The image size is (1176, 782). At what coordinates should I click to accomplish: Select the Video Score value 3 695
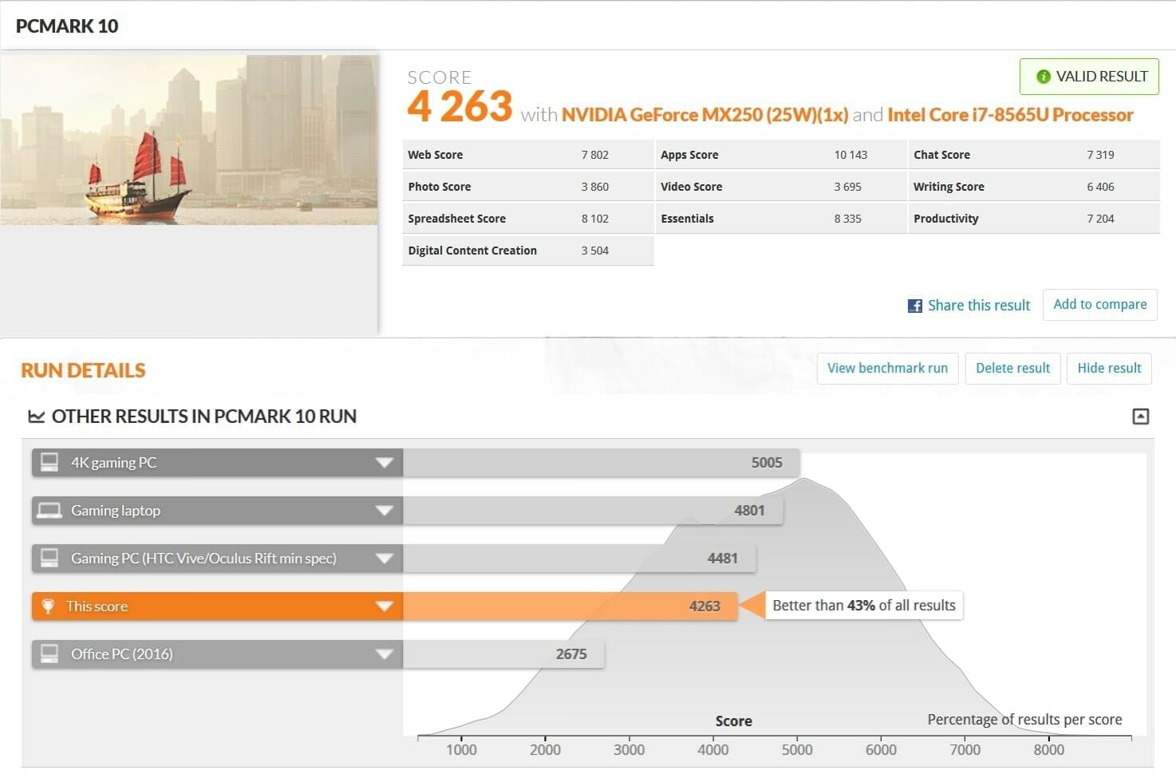847,187
